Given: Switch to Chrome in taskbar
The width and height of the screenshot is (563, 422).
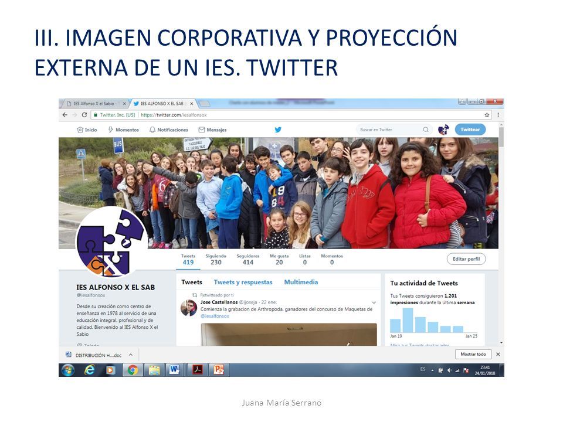Looking at the screenshot, I should pyautogui.click(x=133, y=370).
